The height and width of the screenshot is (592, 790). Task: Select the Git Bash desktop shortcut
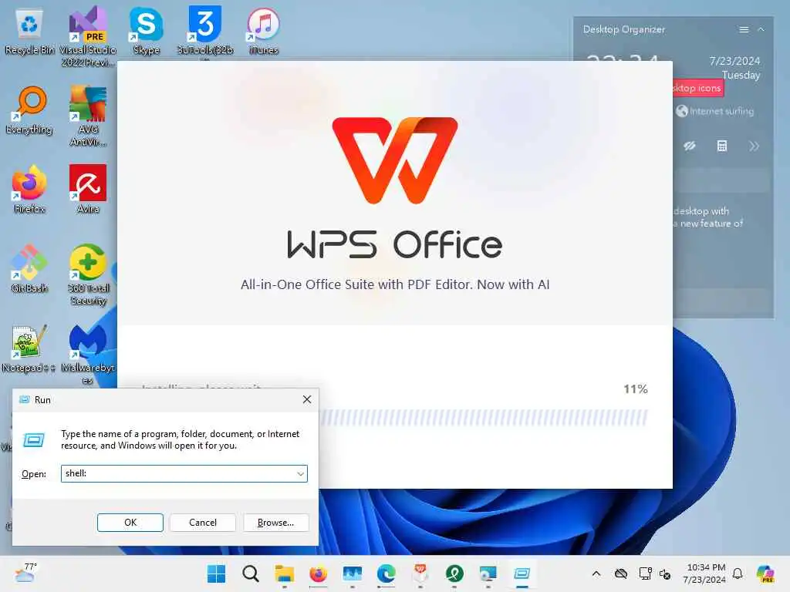[x=29, y=269]
